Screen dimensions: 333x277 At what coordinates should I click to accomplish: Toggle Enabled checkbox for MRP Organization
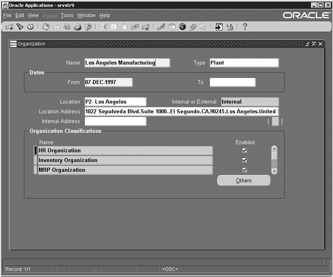(244, 170)
